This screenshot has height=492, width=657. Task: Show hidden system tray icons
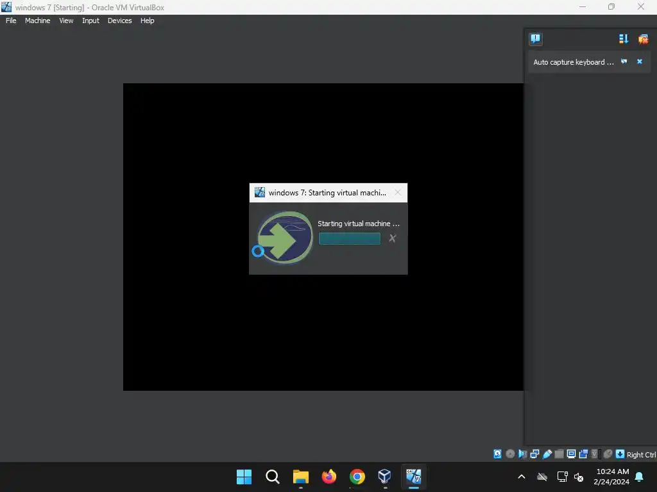tap(522, 477)
